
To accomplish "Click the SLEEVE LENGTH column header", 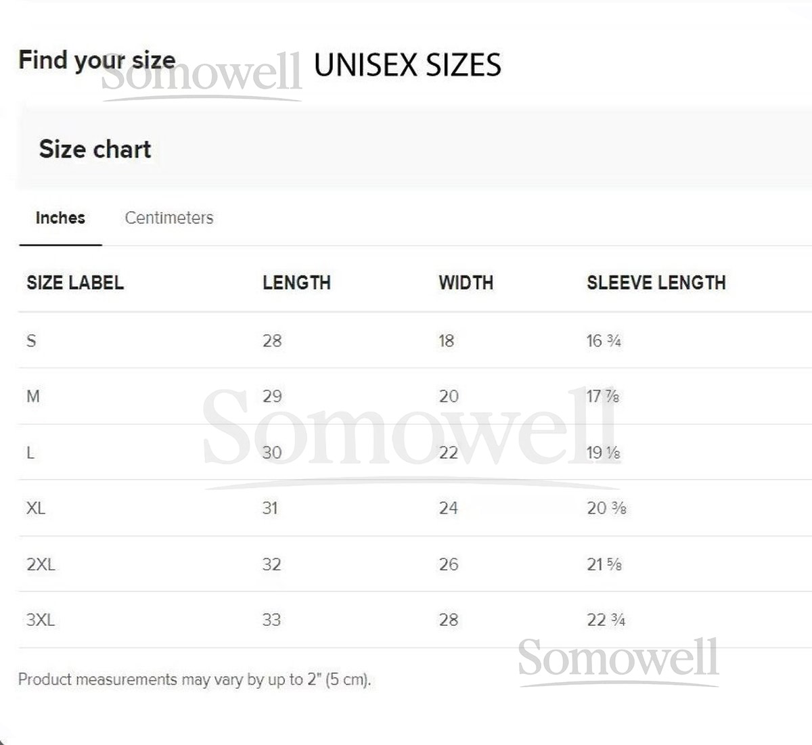I will click(x=656, y=283).
